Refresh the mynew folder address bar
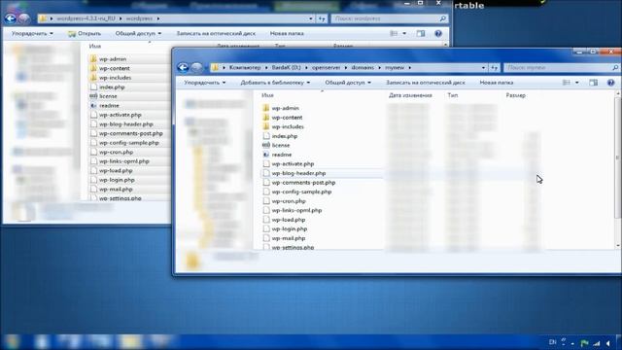 coord(495,68)
